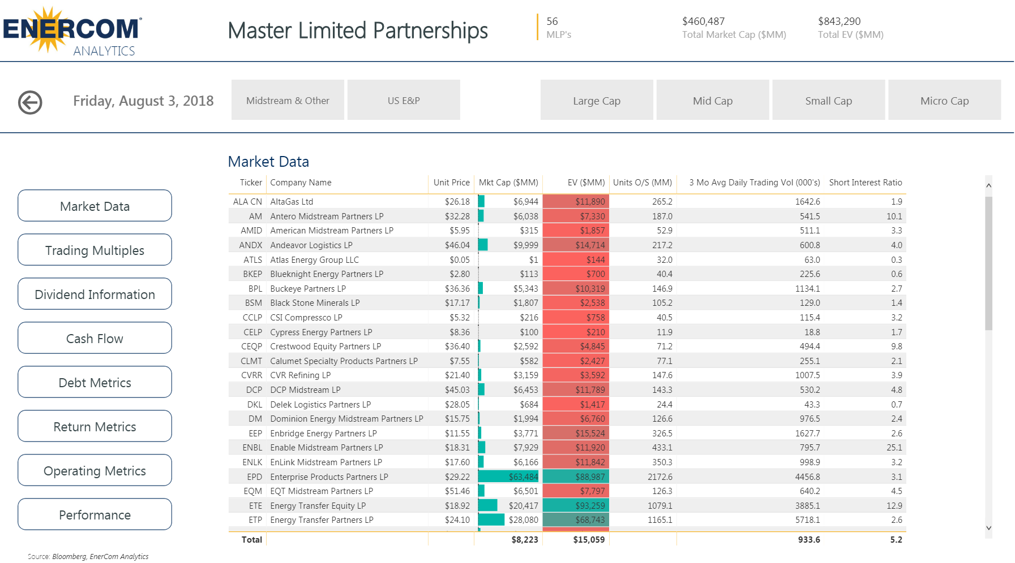1015x563 pixels.
Task: Click ticker CCLP in the table
Action: (x=252, y=317)
